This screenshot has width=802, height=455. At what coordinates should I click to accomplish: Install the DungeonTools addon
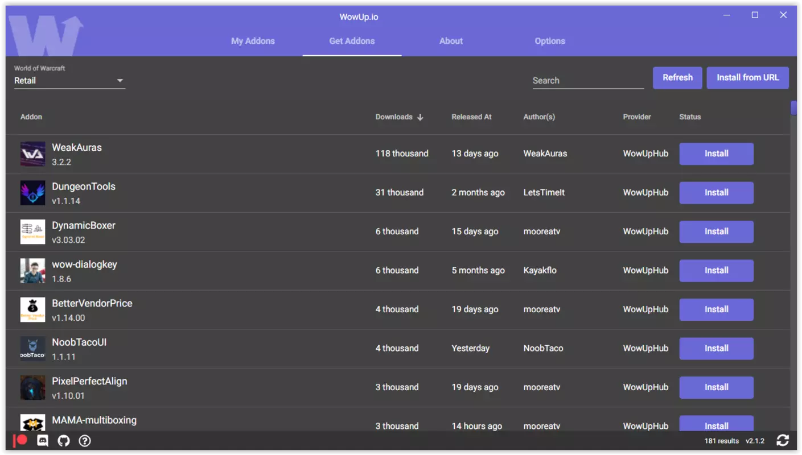click(x=716, y=193)
